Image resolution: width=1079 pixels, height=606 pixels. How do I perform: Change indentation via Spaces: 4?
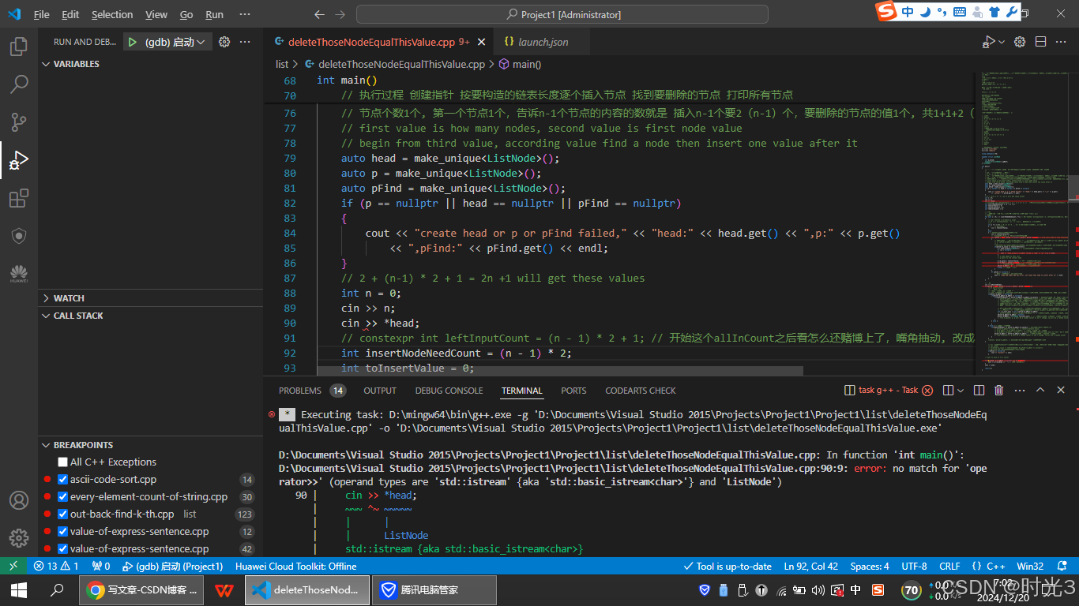870,566
